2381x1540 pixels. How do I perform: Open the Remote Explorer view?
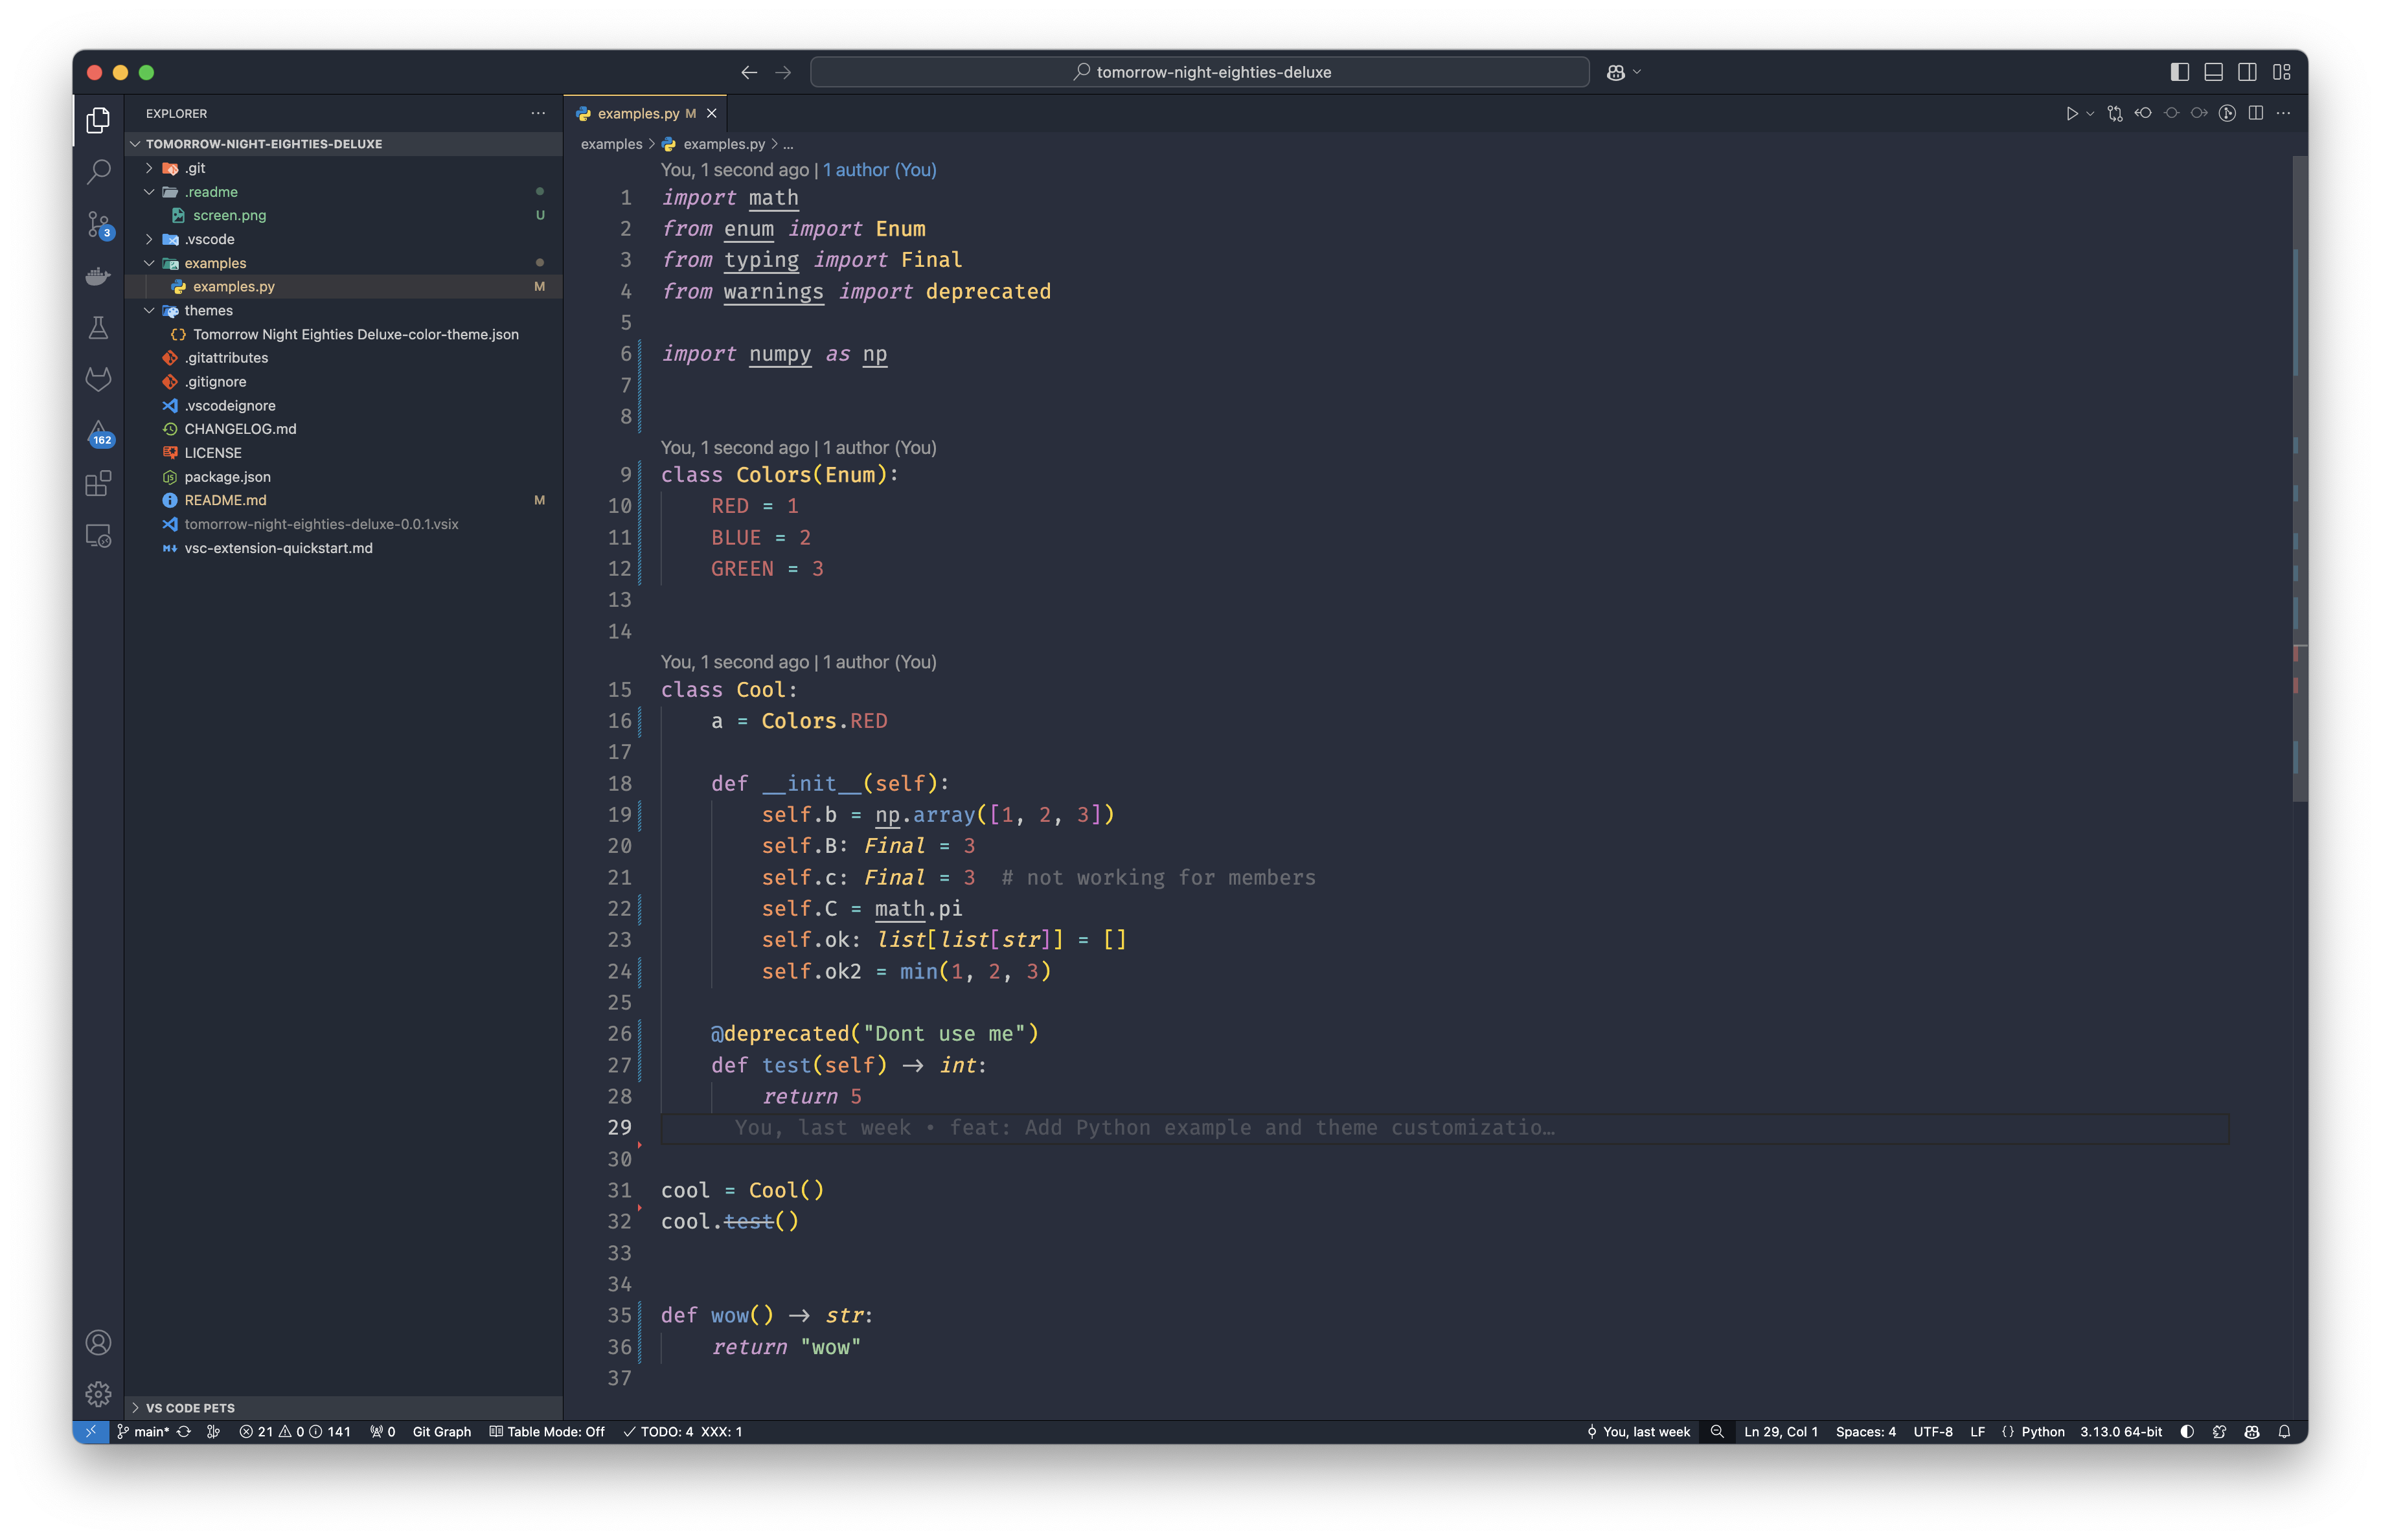click(x=98, y=536)
